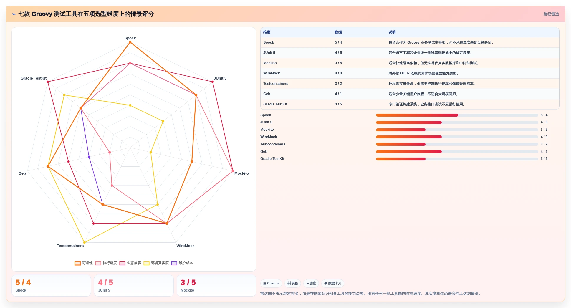Click the WireMock progress bar
Image resolution: width=571 pixels, height=308 pixels.
point(457,137)
